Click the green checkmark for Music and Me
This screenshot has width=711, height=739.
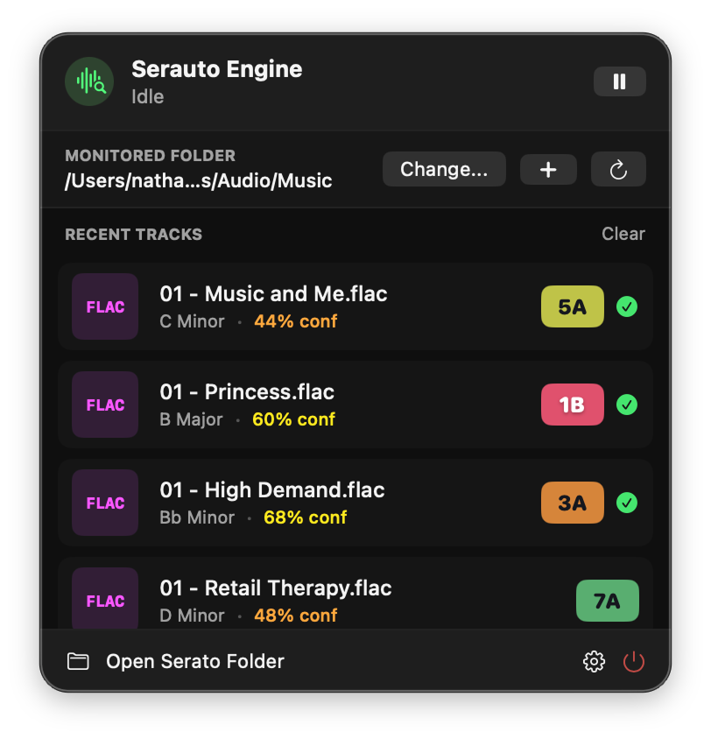(627, 306)
